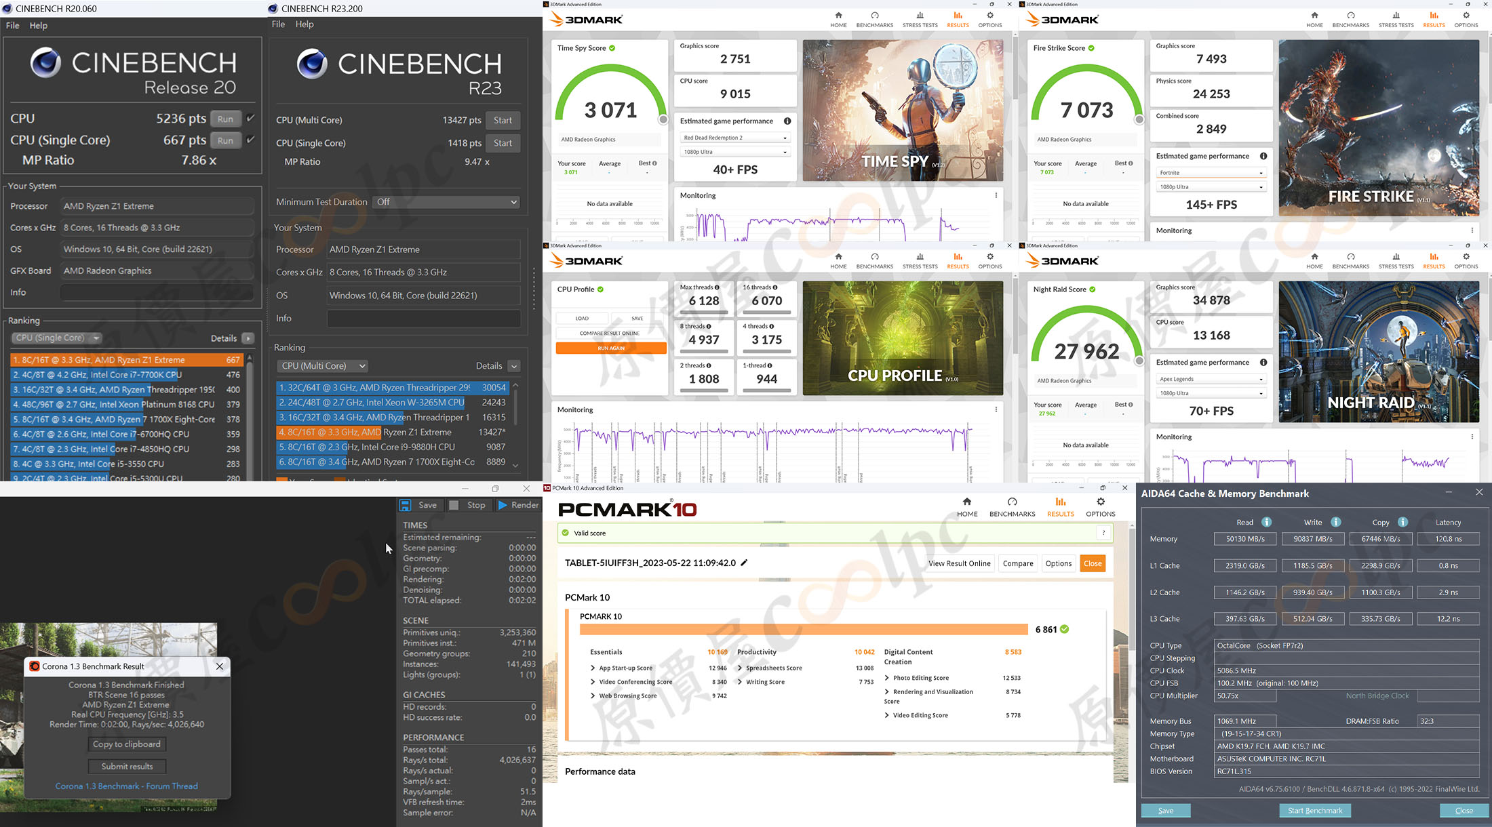Click Start for CPU (Multi Core) in Cinebench R23
The image size is (1492, 827).
coord(503,121)
